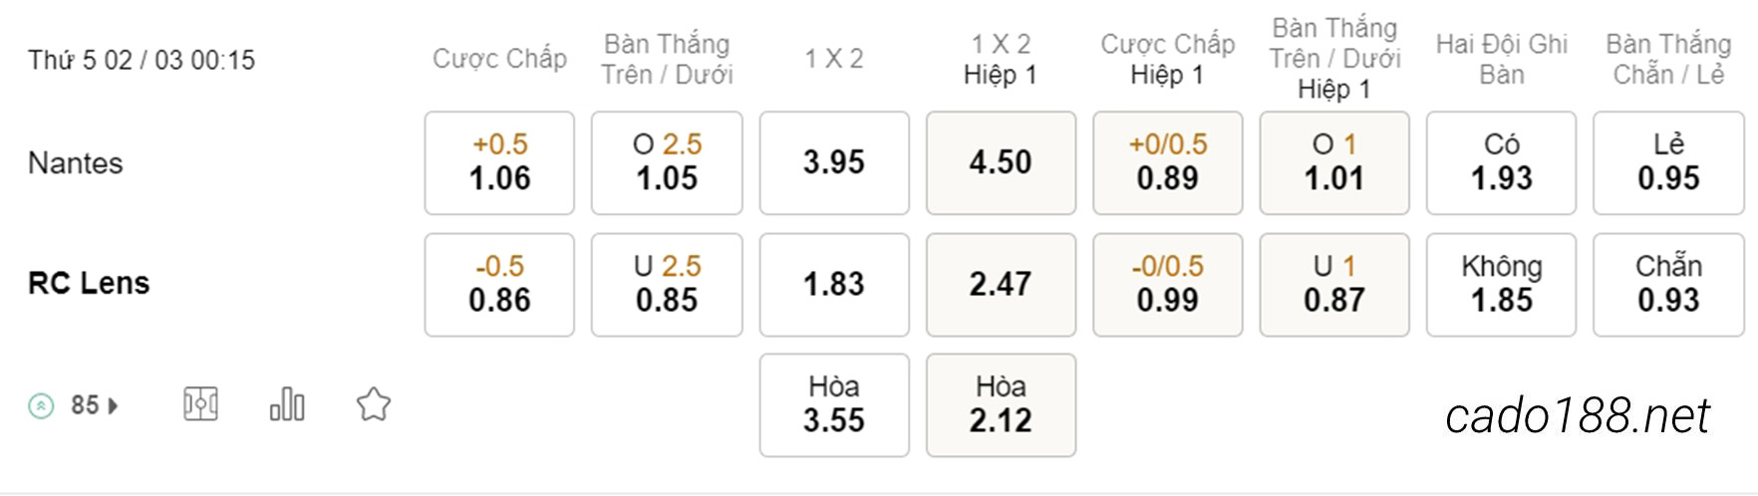Toggle the star favorite icon
This screenshot has height=496, width=1758.
tap(374, 404)
